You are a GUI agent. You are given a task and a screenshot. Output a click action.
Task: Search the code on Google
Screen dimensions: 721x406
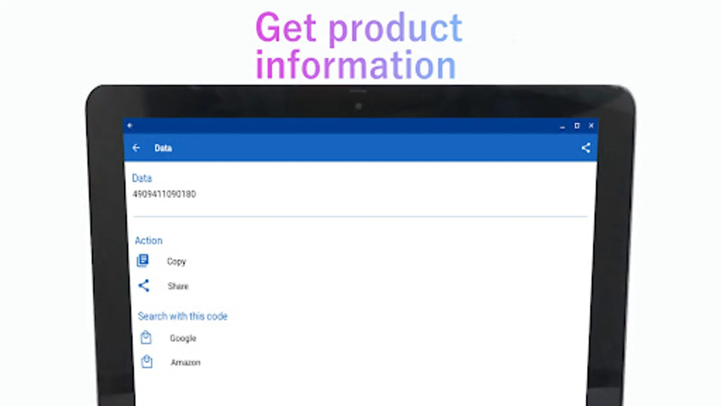tap(183, 337)
